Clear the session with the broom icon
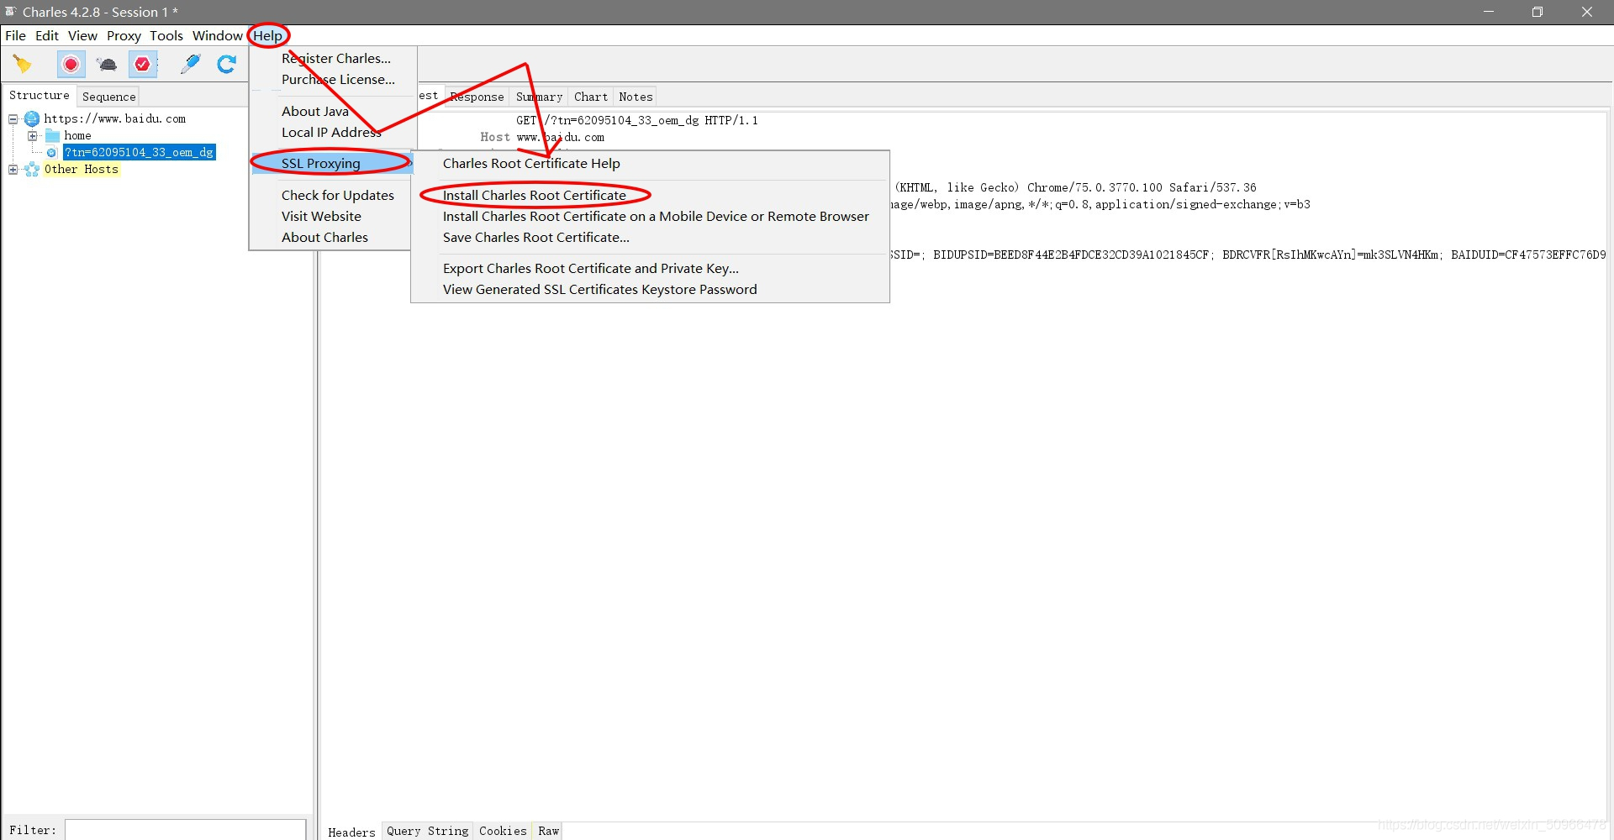This screenshot has width=1614, height=840. click(x=23, y=64)
